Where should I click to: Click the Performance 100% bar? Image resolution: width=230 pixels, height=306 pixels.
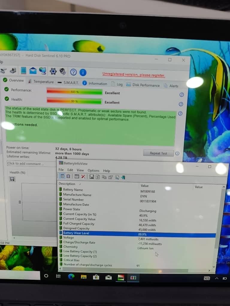[x=74, y=91]
